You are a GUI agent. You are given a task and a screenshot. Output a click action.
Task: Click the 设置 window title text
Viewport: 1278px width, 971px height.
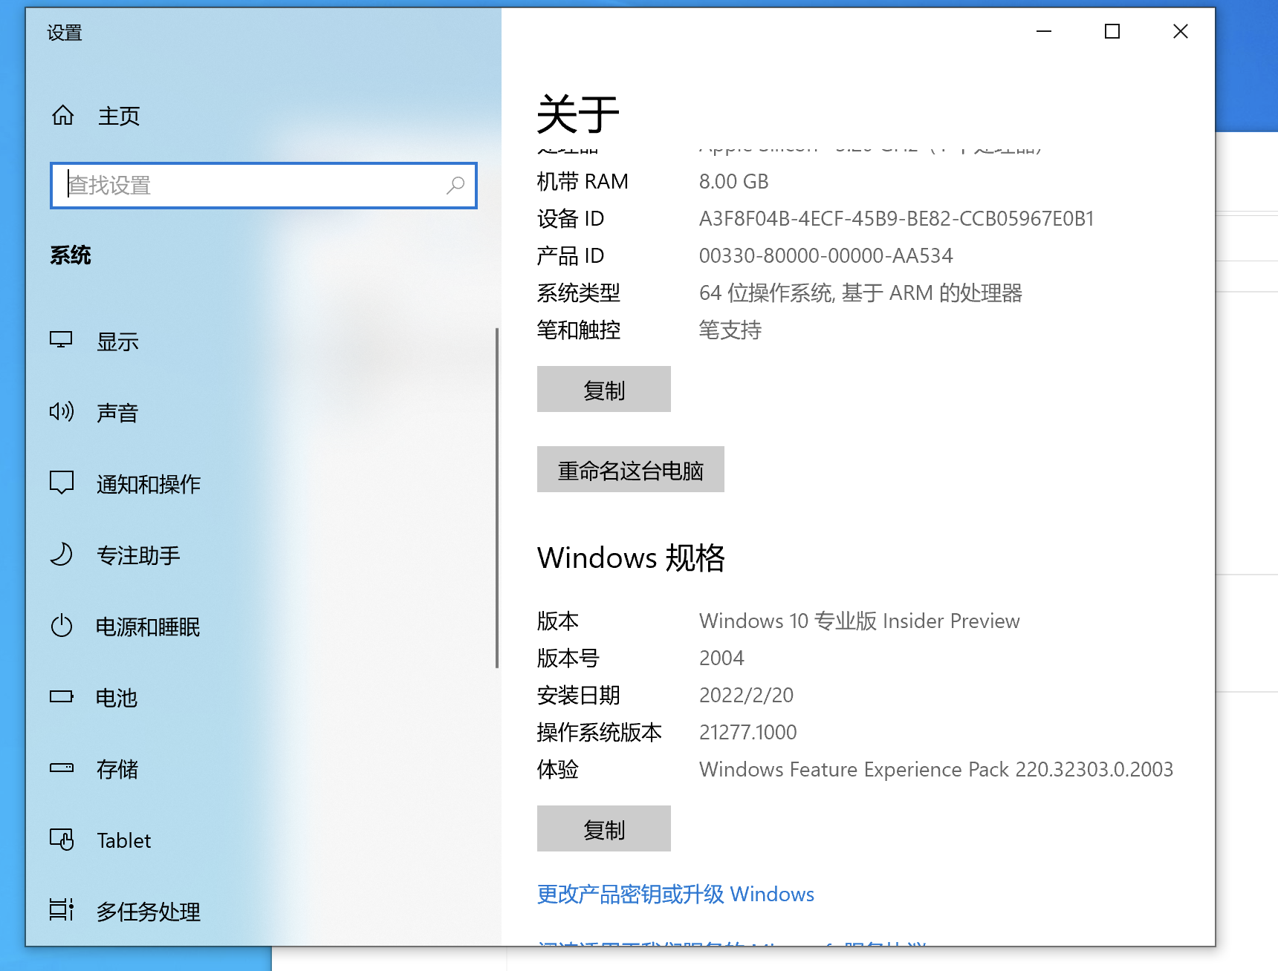pos(65,33)
